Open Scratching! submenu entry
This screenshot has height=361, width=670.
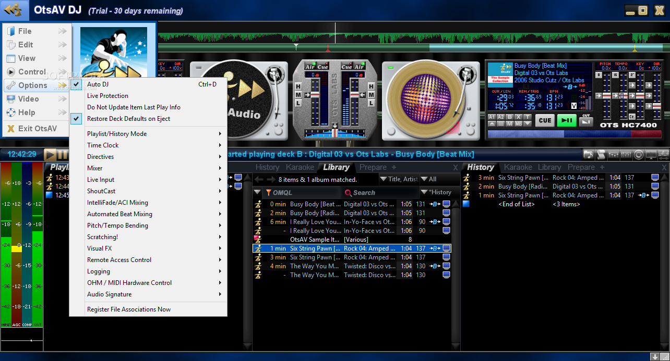(x=148, y=237)
